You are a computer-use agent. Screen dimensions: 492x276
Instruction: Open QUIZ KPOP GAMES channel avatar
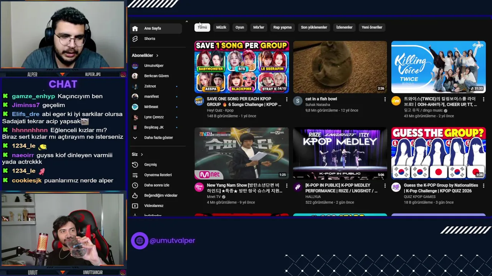(x=396, y=187)
